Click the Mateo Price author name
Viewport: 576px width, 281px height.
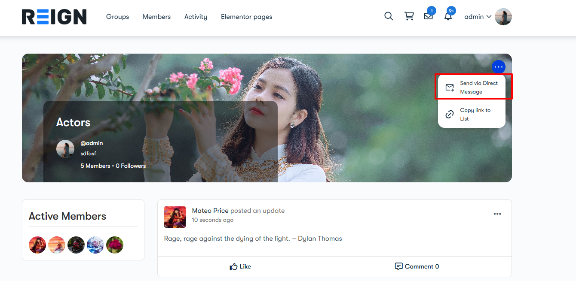click(210, 211)
